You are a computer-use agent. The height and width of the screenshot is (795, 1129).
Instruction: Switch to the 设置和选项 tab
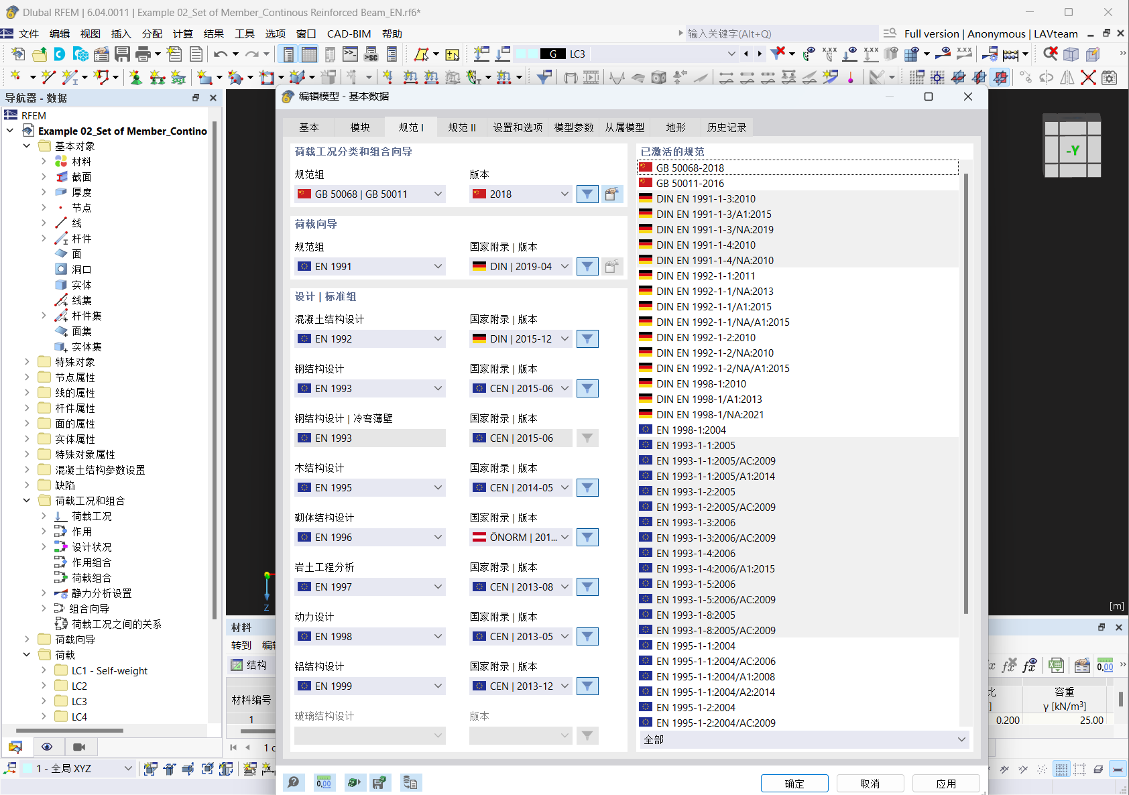(x=518, y=127)
